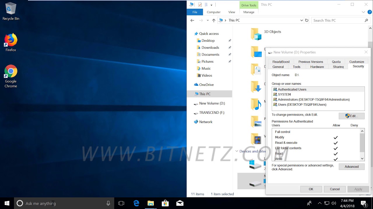
Task: Click the volume speaker tray icon
Action: 334,203
